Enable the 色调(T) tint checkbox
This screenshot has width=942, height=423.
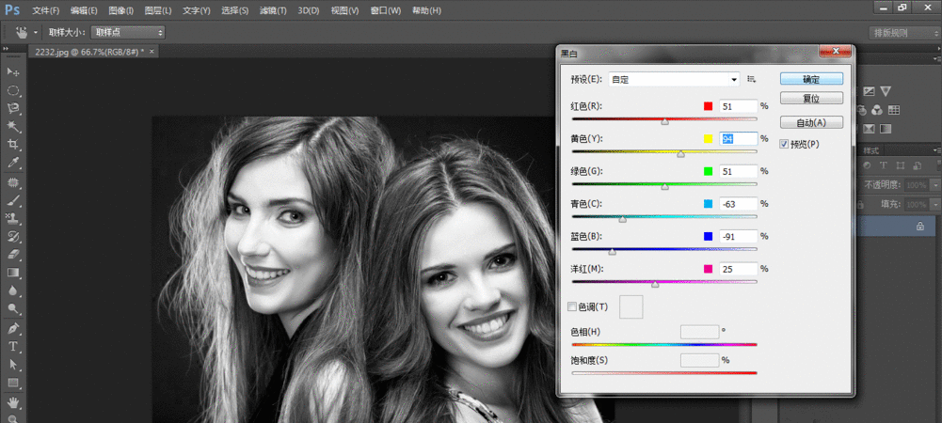[x=573, y=306]
